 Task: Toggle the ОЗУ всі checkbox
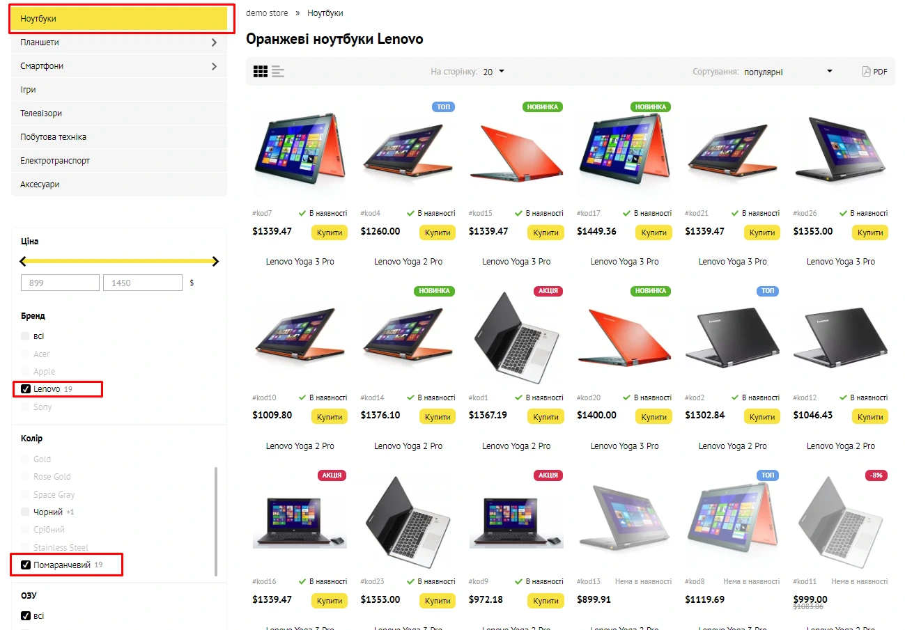point(26,616)
